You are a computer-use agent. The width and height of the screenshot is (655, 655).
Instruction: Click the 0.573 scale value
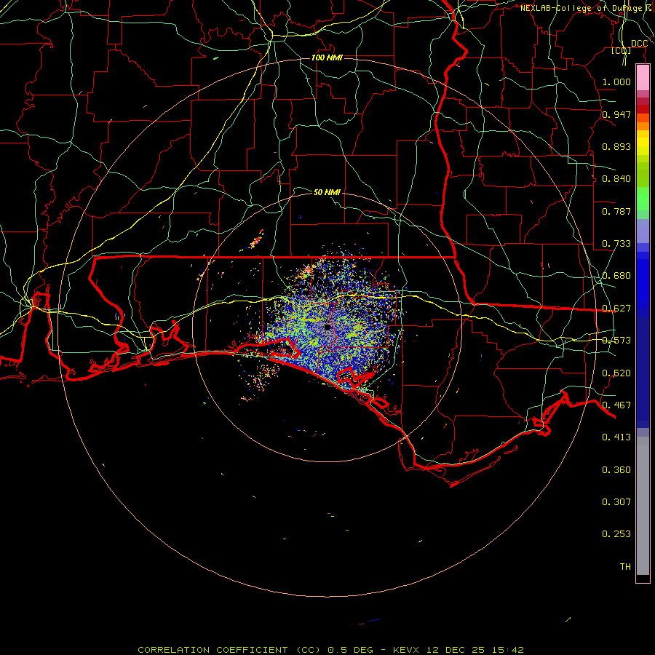tap(616, 341)
